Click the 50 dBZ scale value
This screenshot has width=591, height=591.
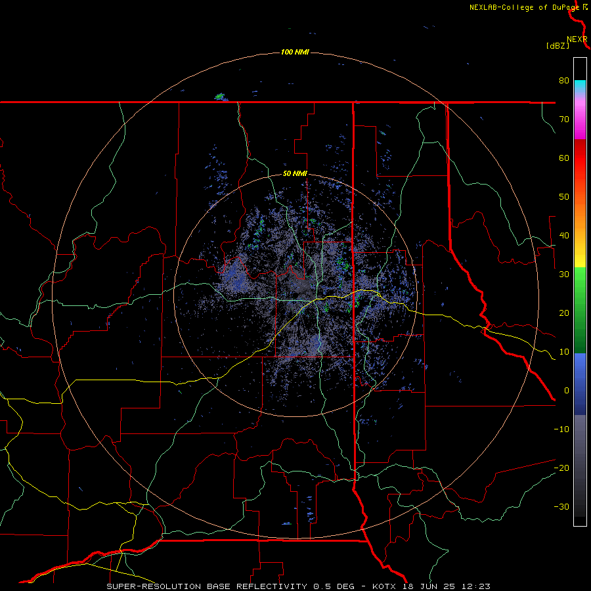(x=564, y=197)
